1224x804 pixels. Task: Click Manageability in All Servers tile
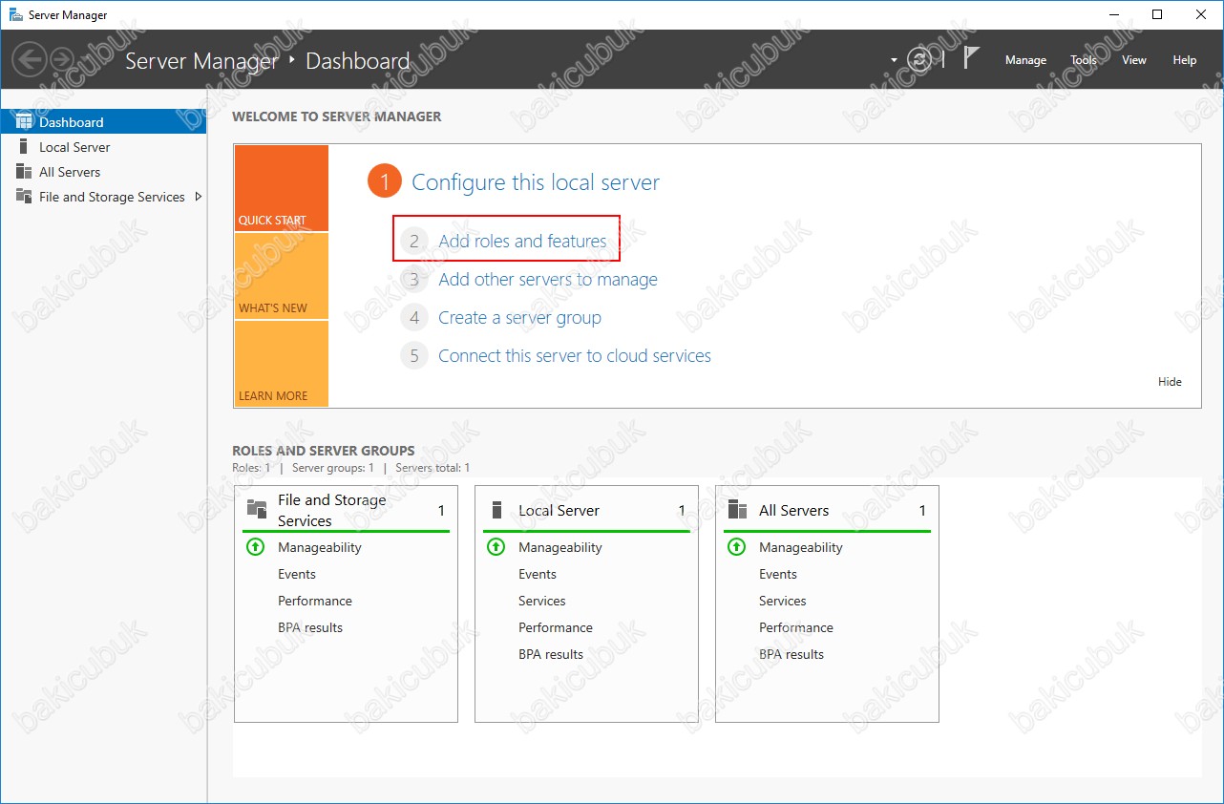click(x=801, y=547)
